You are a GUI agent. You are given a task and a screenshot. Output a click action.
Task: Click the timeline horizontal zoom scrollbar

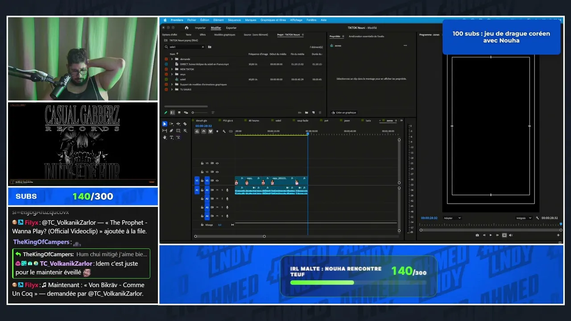pyautogui.click(x=230, y=236)
